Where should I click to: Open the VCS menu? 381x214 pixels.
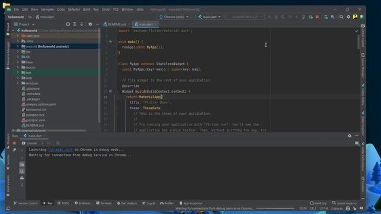pyautogui.click(x=115, y=10)
